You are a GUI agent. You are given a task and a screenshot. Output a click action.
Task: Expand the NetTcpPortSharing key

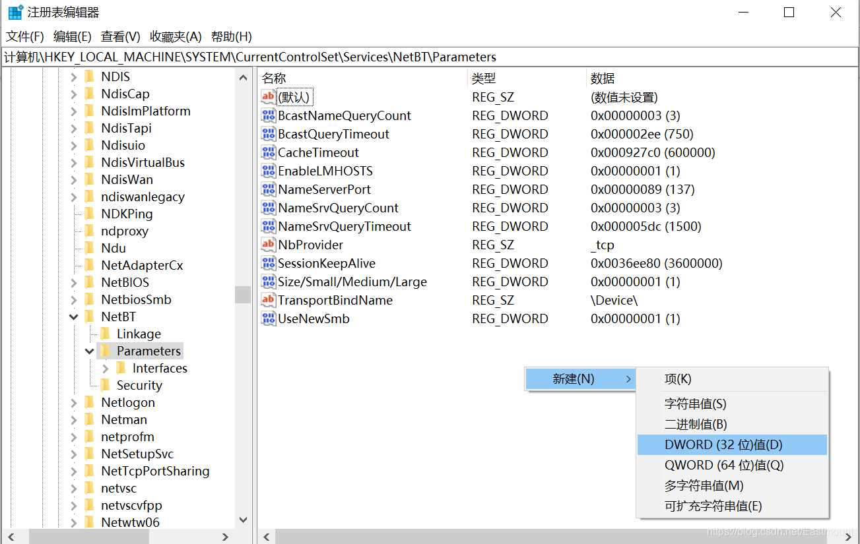pyautogui.click(x=74, y=471)
